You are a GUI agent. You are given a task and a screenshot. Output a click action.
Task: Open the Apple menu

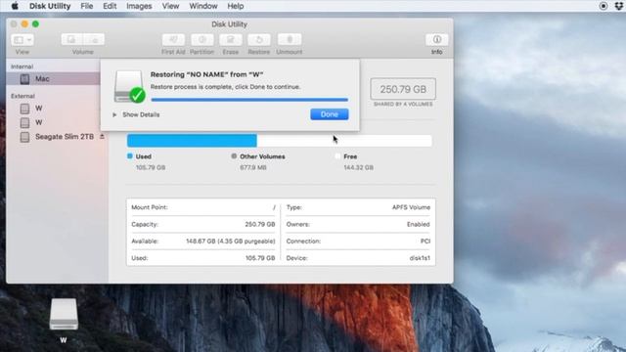(15, 6)
